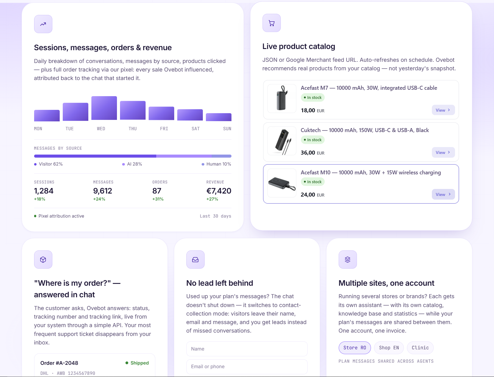Switch to the Clinic site chip
Image resolution: width=494 pixels, height=377 pixels.
coord(420,348)
